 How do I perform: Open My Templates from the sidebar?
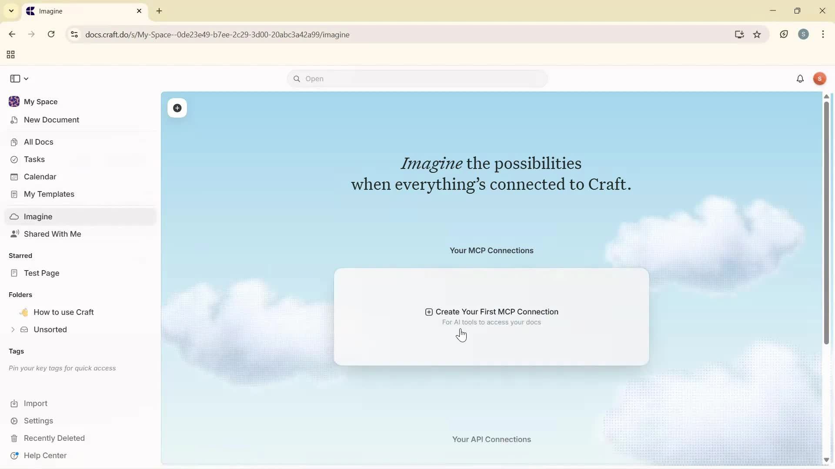point(48,194)
